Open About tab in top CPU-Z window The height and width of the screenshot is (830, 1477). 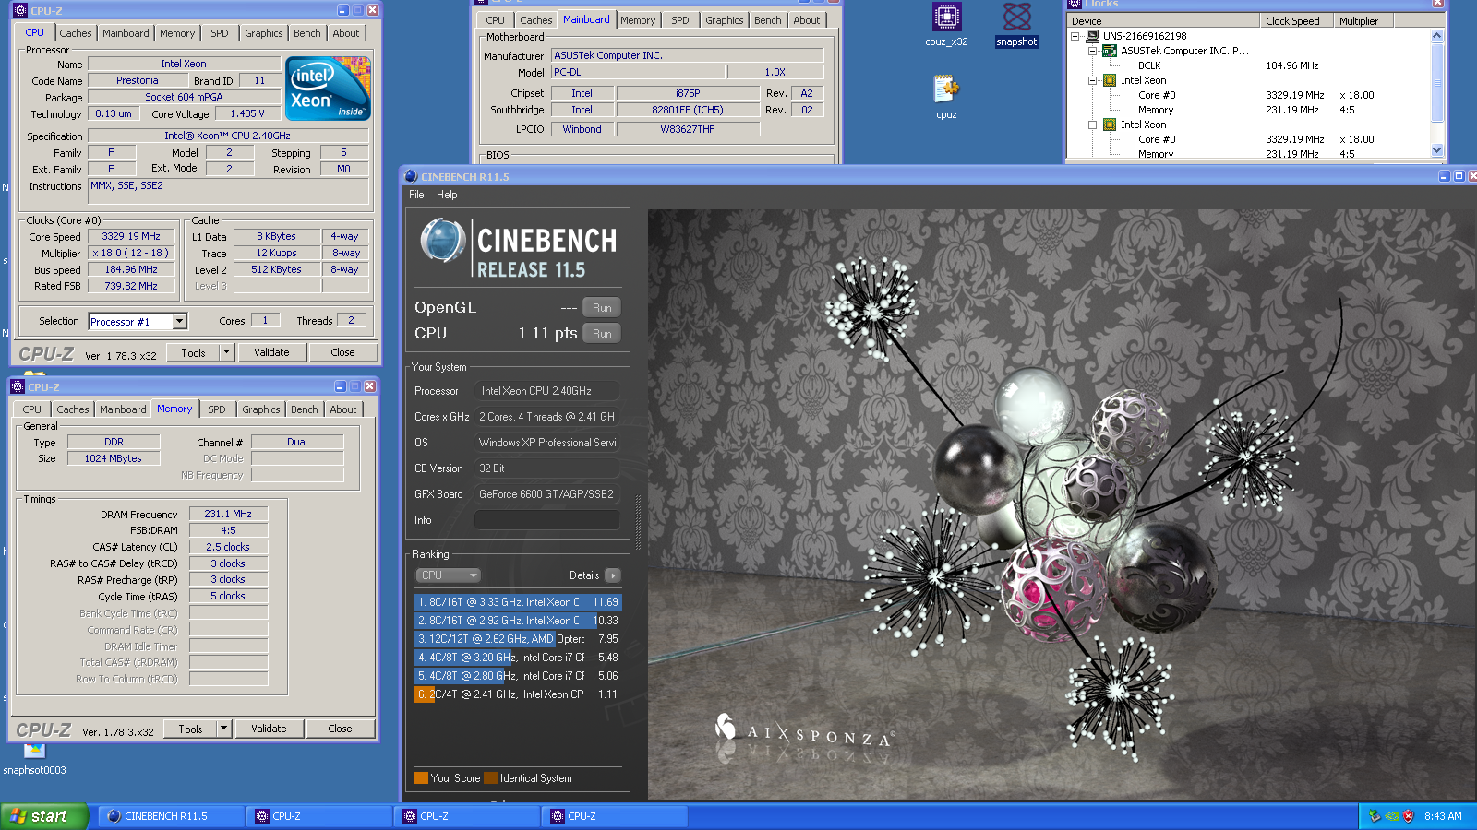(x=346, y=33)
